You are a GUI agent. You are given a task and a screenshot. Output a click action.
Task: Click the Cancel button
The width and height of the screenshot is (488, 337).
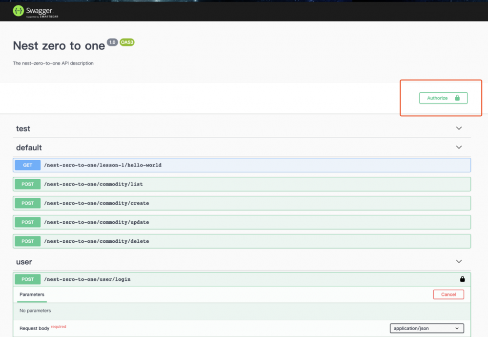point(448,295)
